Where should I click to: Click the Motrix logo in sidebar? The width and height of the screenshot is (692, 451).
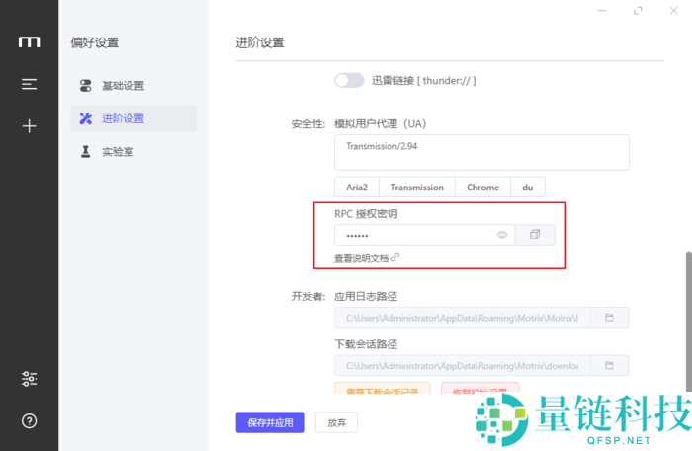click(x=29, y=42)
